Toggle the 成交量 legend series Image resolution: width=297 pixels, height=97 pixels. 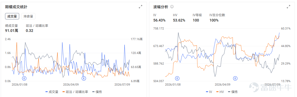52,92
